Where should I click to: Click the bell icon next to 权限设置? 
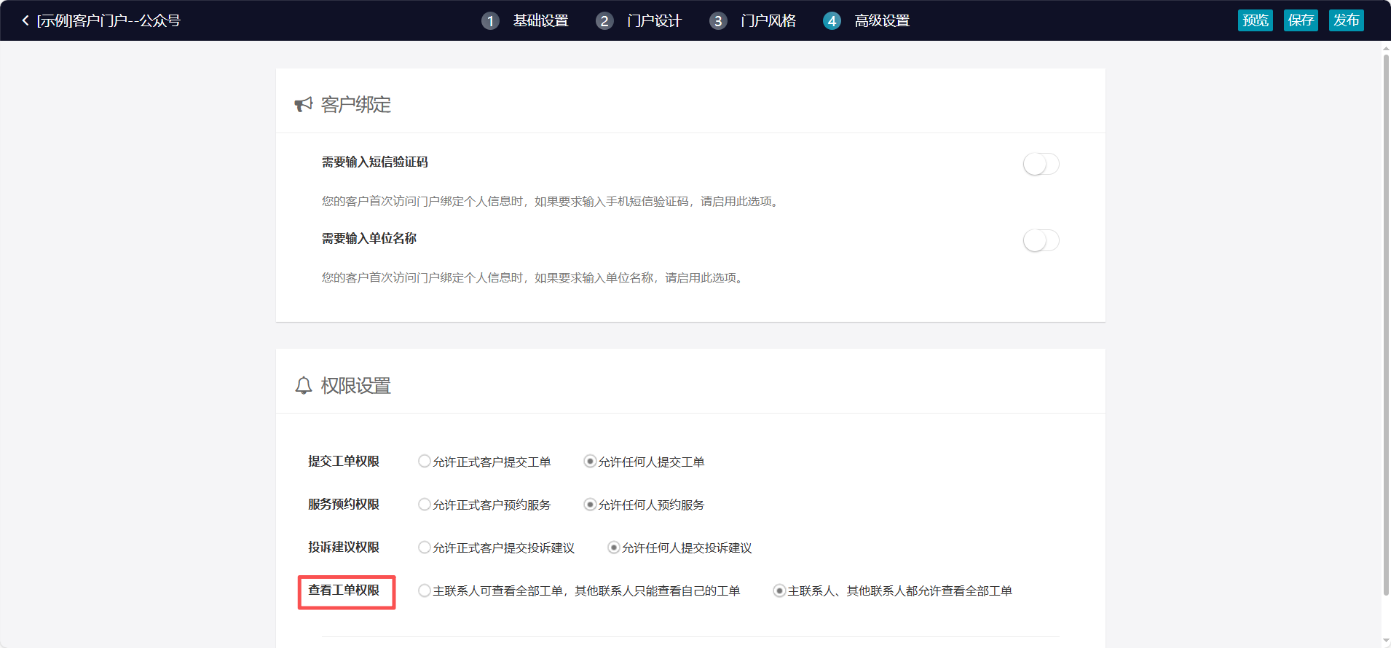tap(303, 385)
